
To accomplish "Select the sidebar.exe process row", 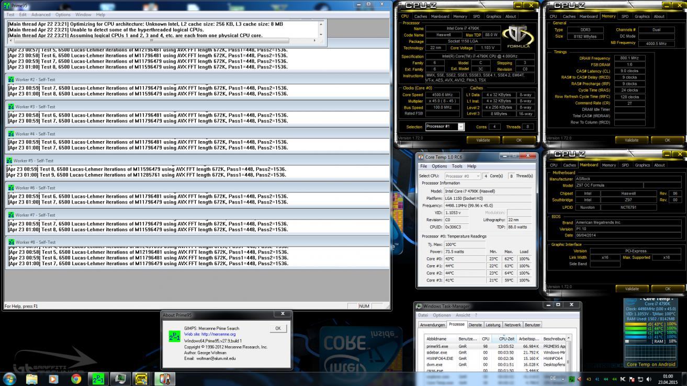I will 495,353.
